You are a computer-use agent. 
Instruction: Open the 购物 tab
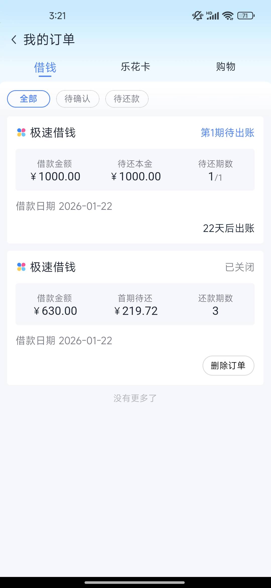coord(226,67)
